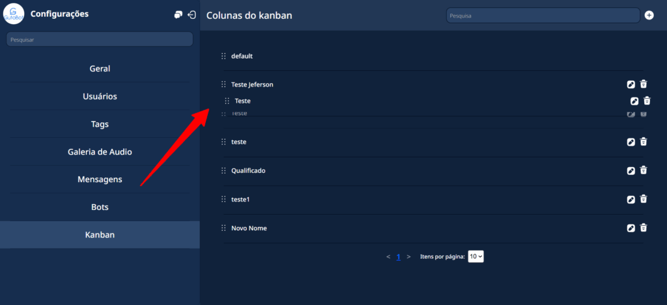
Task: Open the chat conversations icon
Action: [178, 15]
